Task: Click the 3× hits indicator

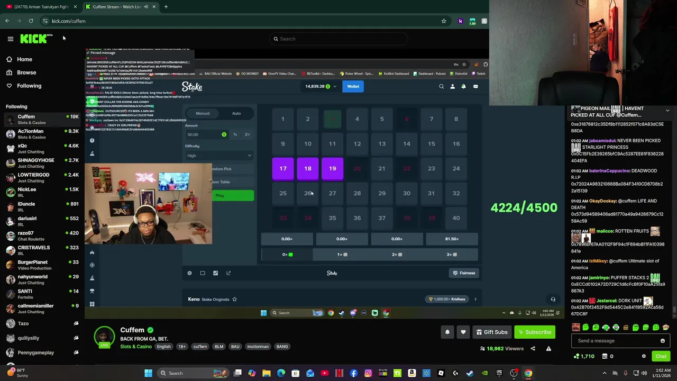Action: click(451, 255)
